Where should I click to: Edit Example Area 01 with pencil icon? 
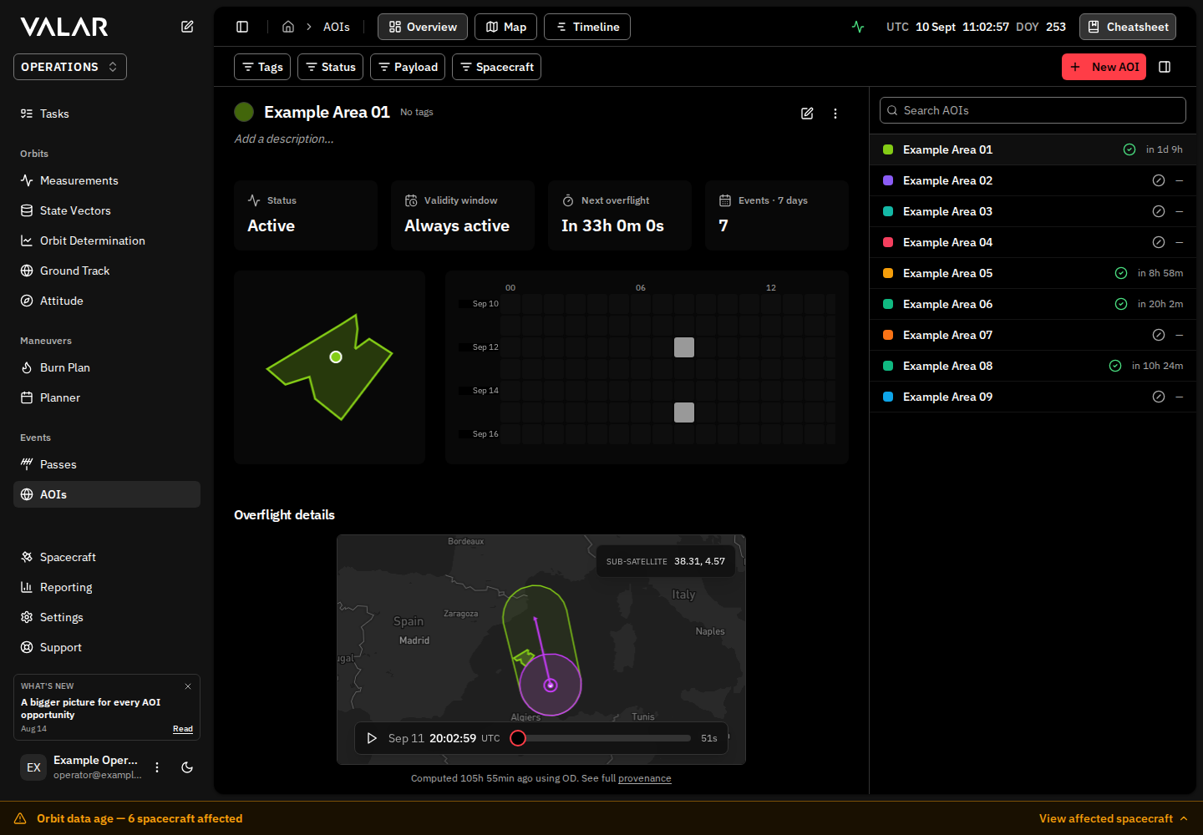pos(807,114)
